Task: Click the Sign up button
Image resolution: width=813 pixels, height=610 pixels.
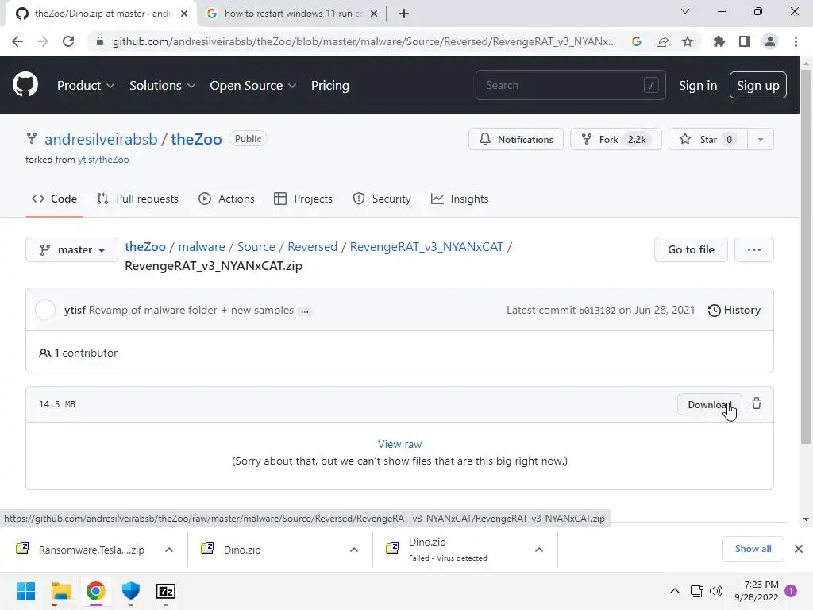Action: tap(758, 86)
